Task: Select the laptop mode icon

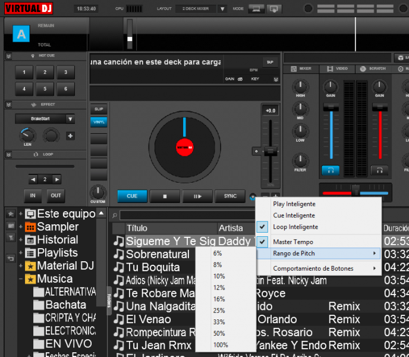Action: coord(256,9)
